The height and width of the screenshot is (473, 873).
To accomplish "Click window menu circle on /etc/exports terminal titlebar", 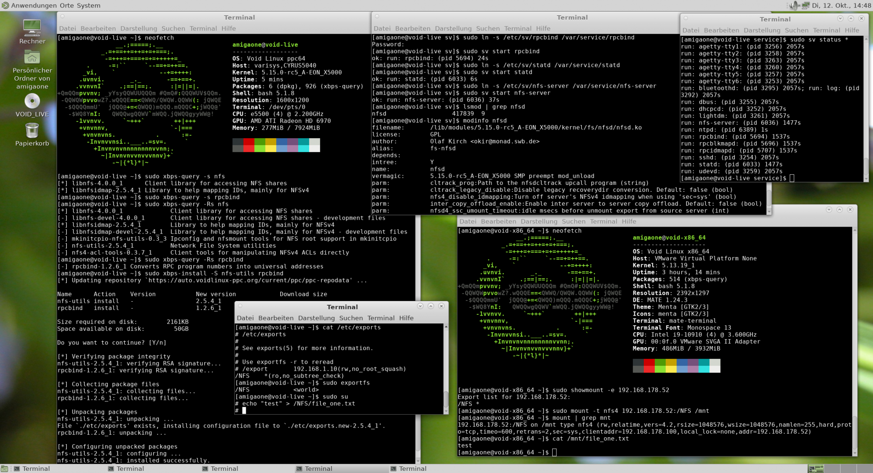I will (240, 306).
